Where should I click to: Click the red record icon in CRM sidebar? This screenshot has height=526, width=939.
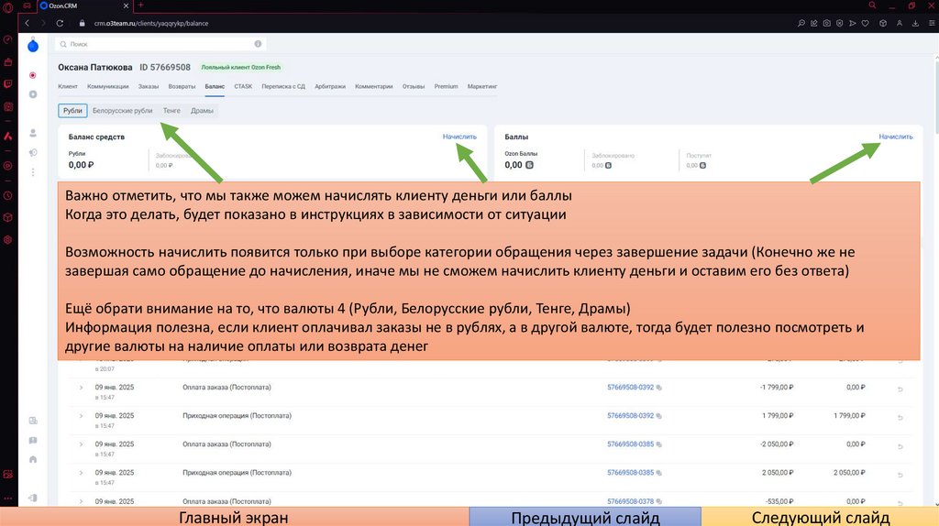tap(33, 75)
